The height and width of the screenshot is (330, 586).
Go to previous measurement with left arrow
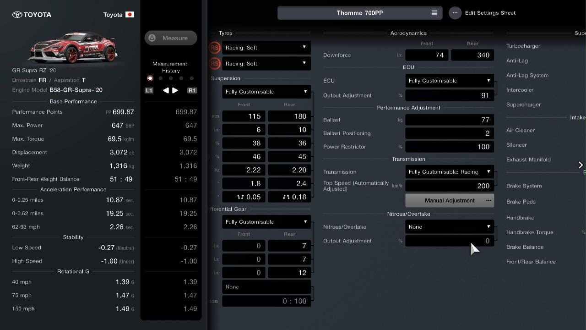pos(166,90)
